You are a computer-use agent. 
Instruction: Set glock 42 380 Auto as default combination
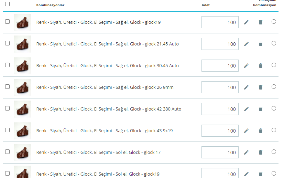(x=274, y=108)
